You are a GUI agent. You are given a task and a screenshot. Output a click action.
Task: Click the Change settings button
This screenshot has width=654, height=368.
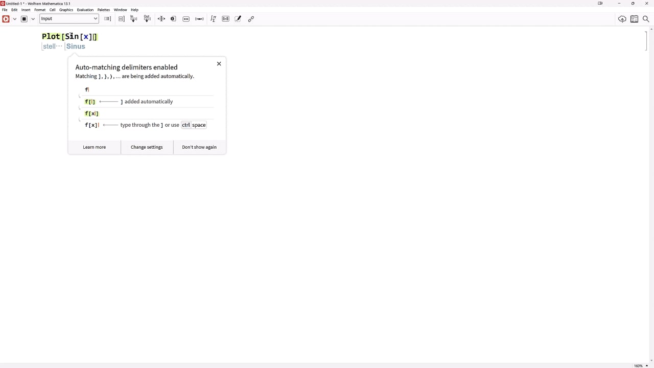[x=147, y=147]
